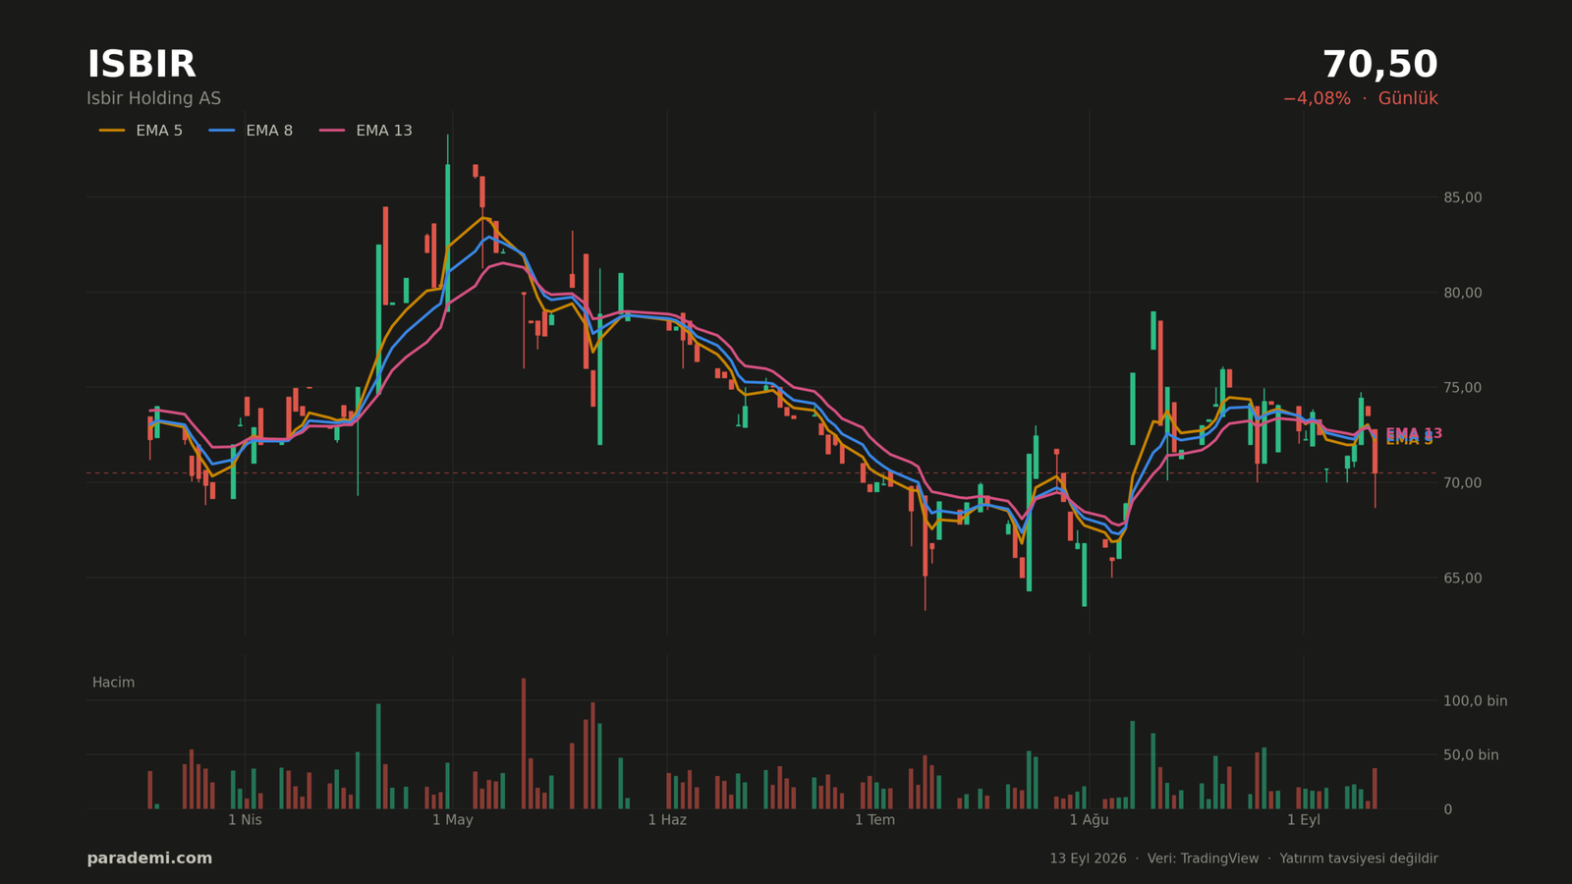Click the '1 Nis' date axis label

click(245, 820)
